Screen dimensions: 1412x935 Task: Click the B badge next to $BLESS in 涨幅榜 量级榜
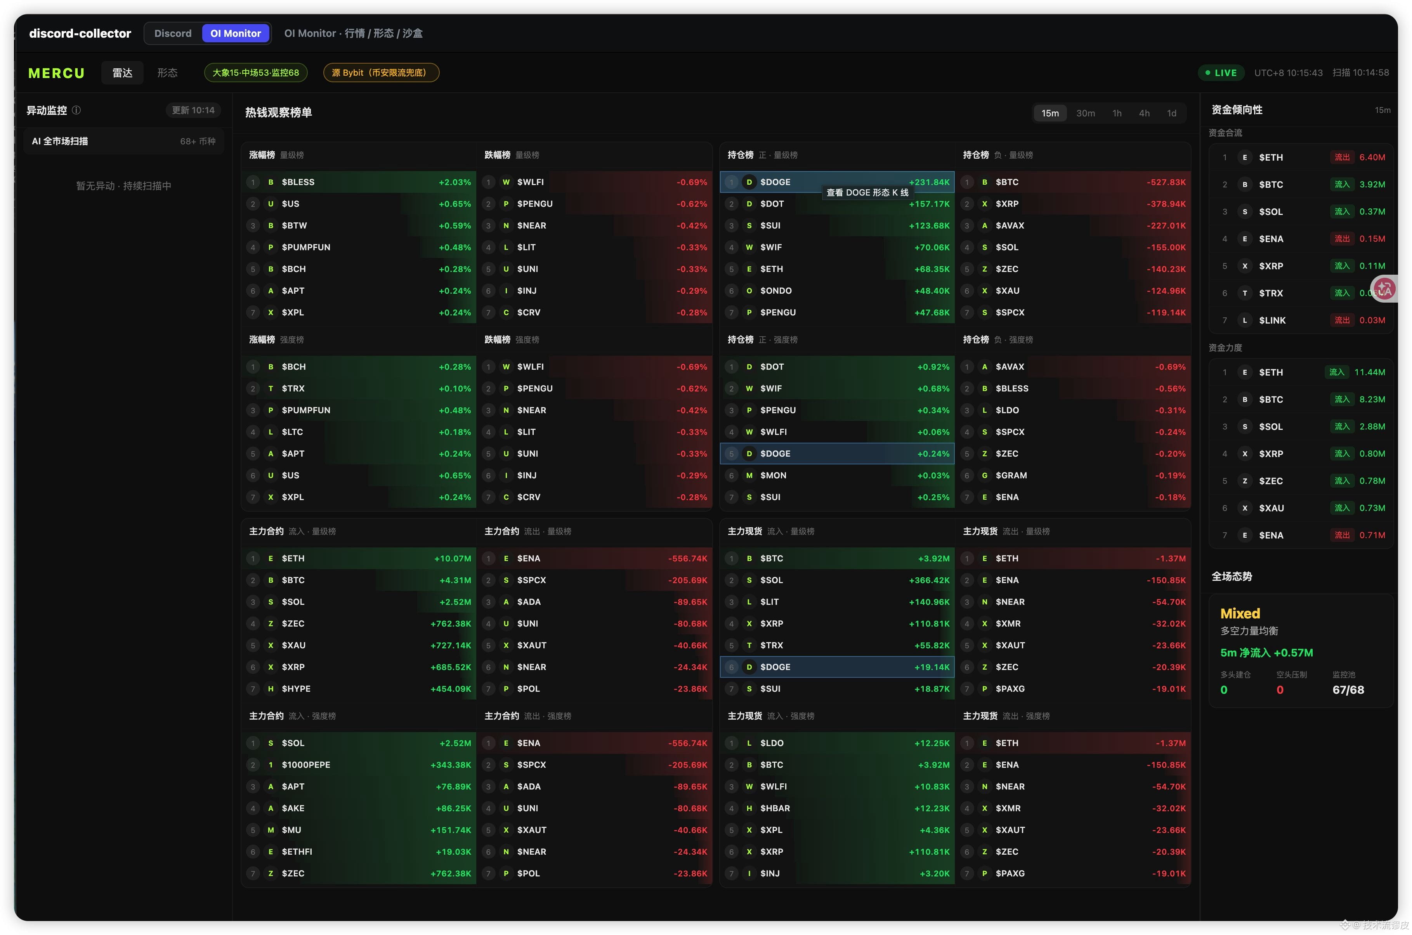[271, 182]
